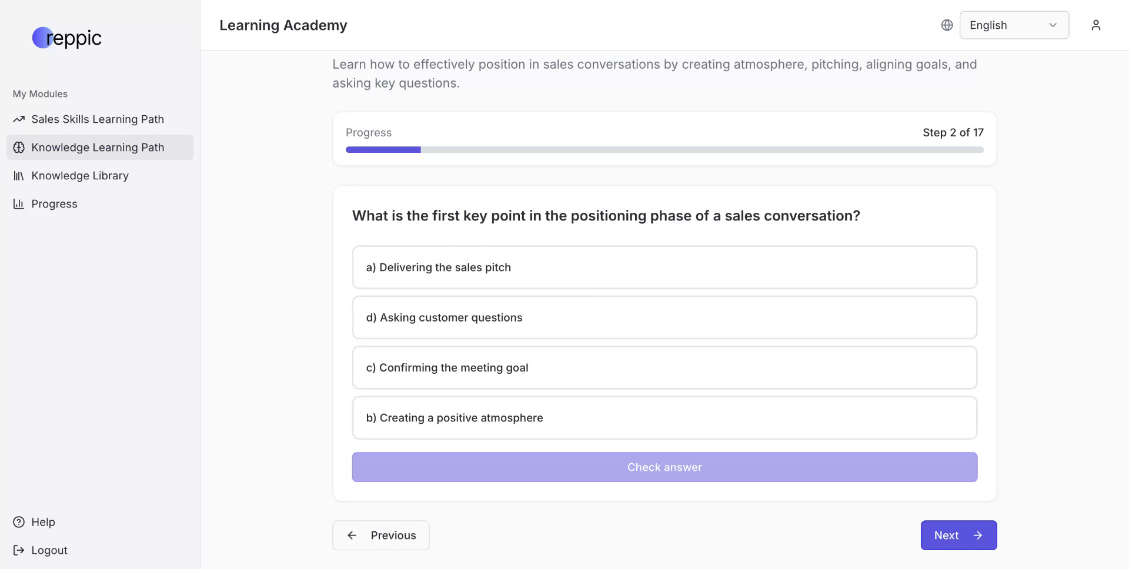Choose 'Confirming the meeting goal' option
Screen dimensions: 1129x569
(x=664, y=367)
